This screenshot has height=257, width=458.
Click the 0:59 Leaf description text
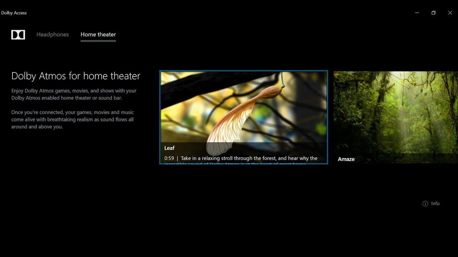(x=241, y=158)
